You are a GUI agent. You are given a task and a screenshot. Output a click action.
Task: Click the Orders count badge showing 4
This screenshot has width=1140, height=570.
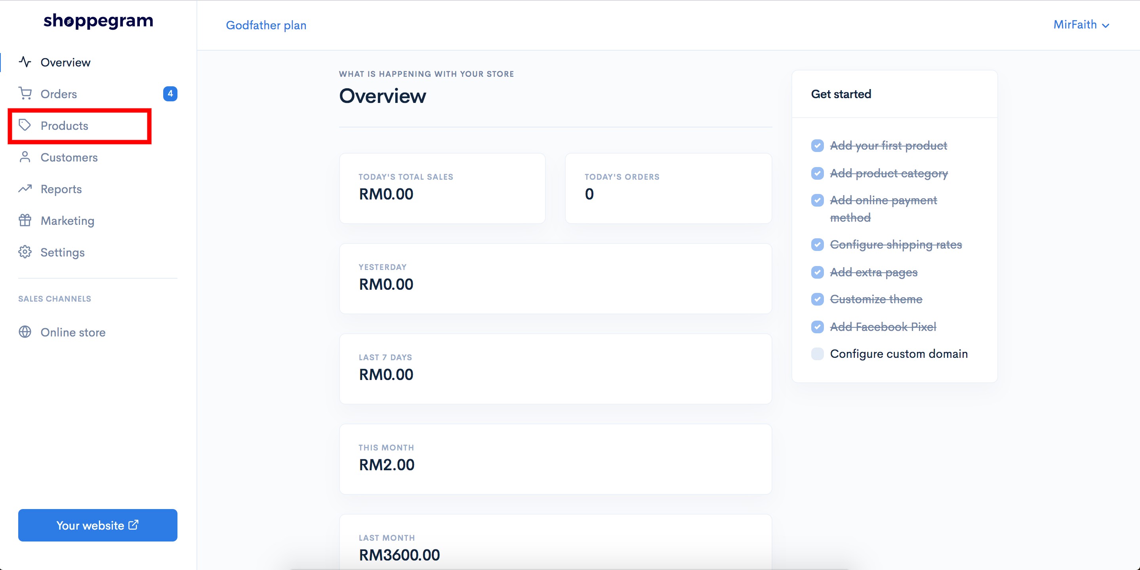coord(170,93)
